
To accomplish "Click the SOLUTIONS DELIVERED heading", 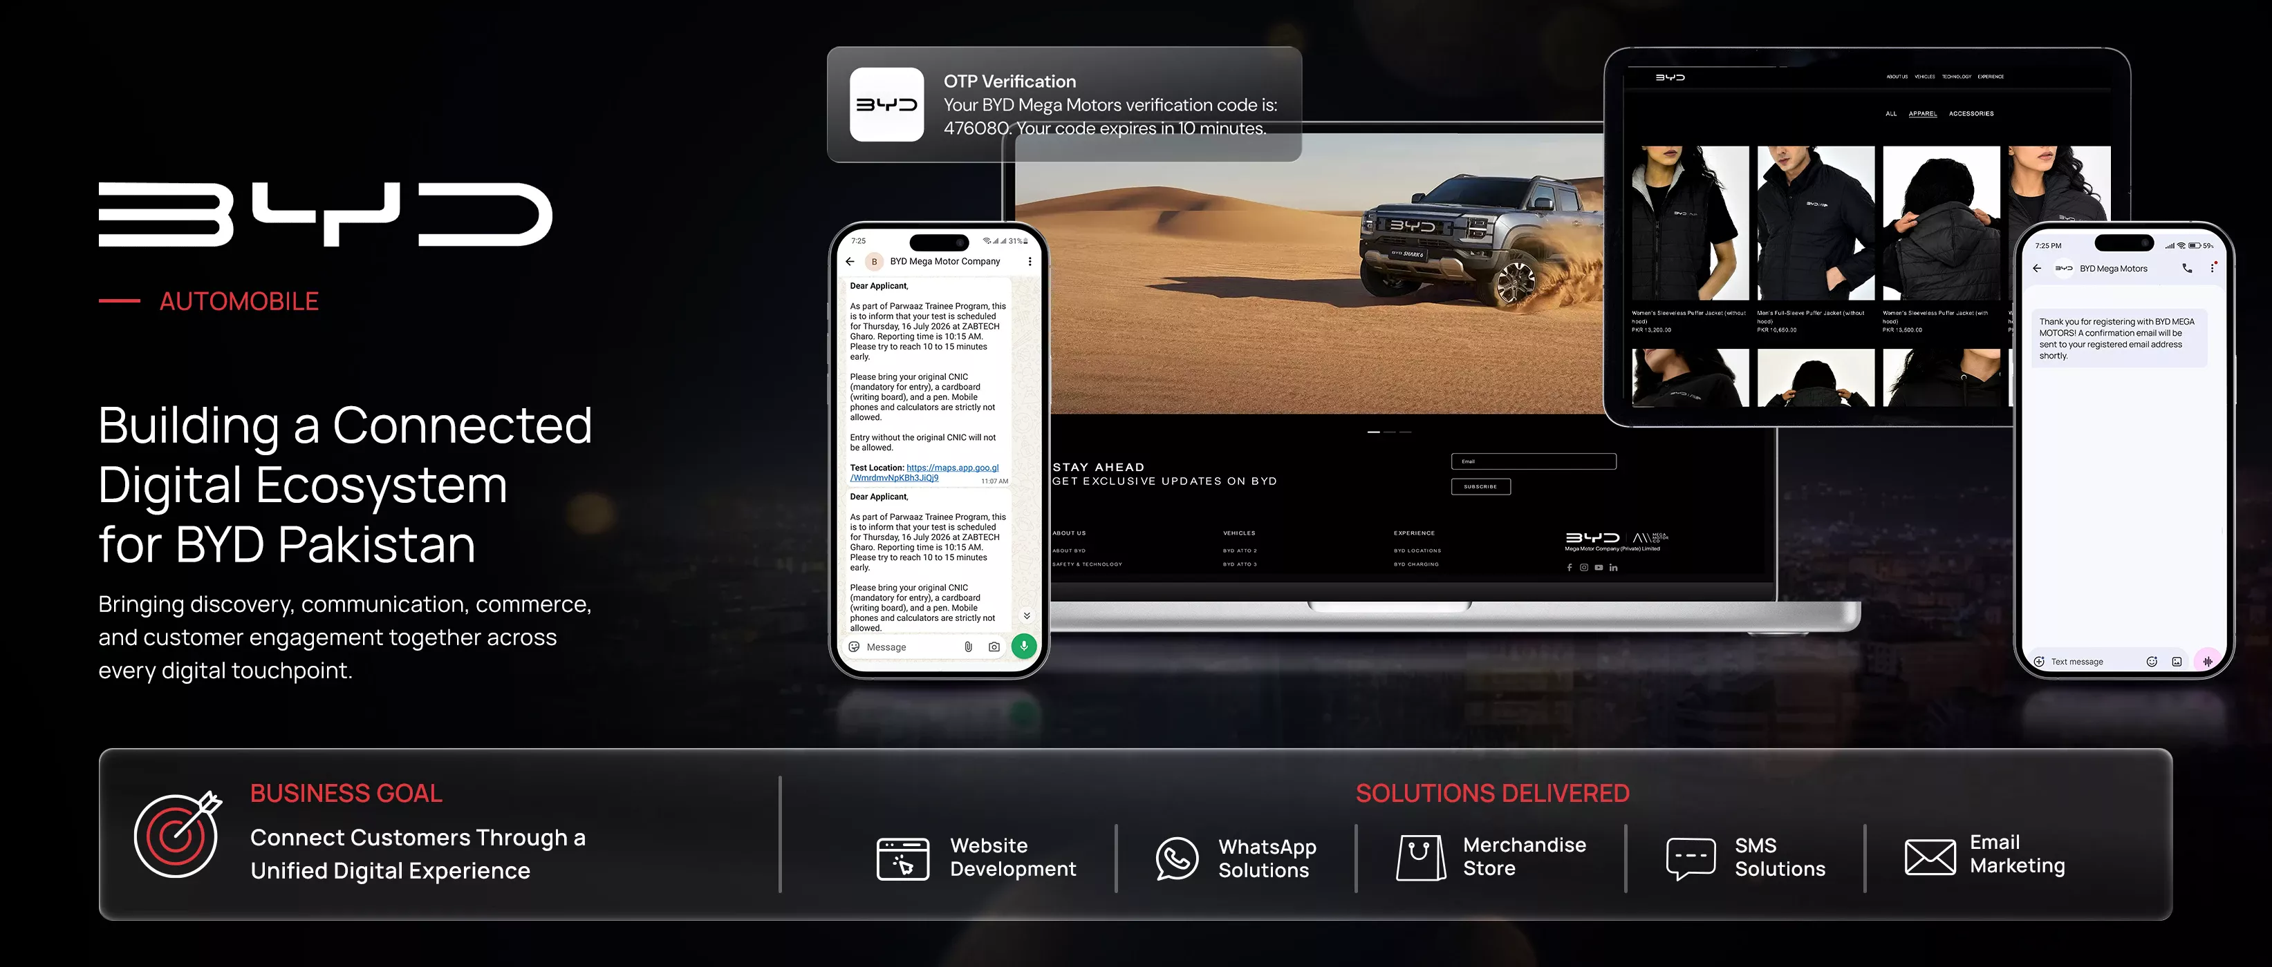I will [x=1491, y=793].
